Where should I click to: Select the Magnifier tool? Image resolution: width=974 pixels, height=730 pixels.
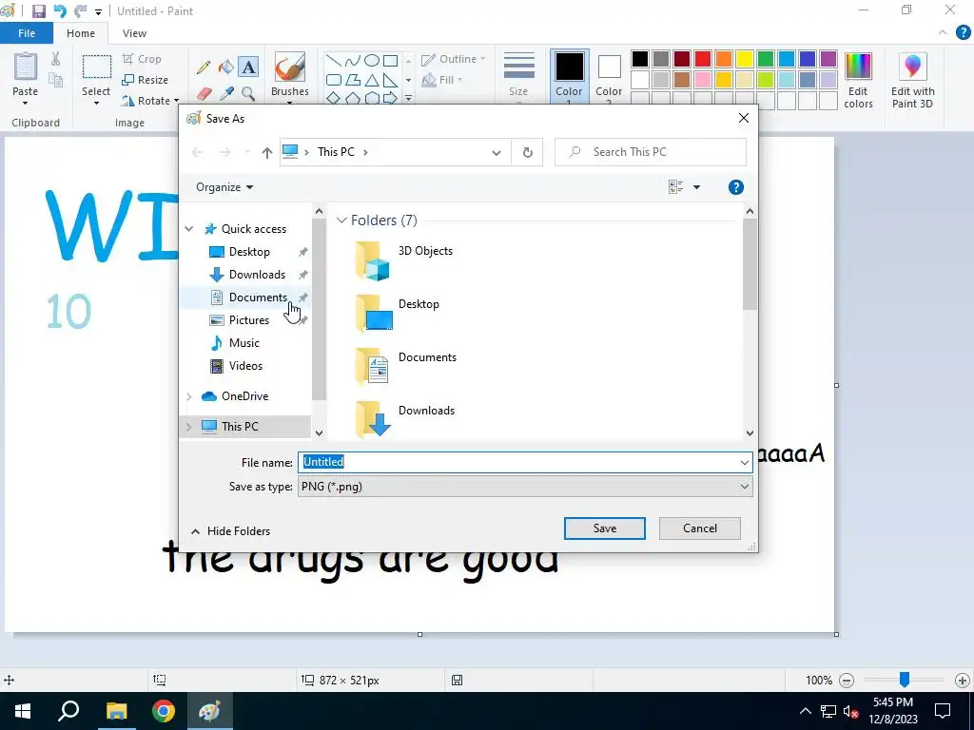(x=248, y=94)
